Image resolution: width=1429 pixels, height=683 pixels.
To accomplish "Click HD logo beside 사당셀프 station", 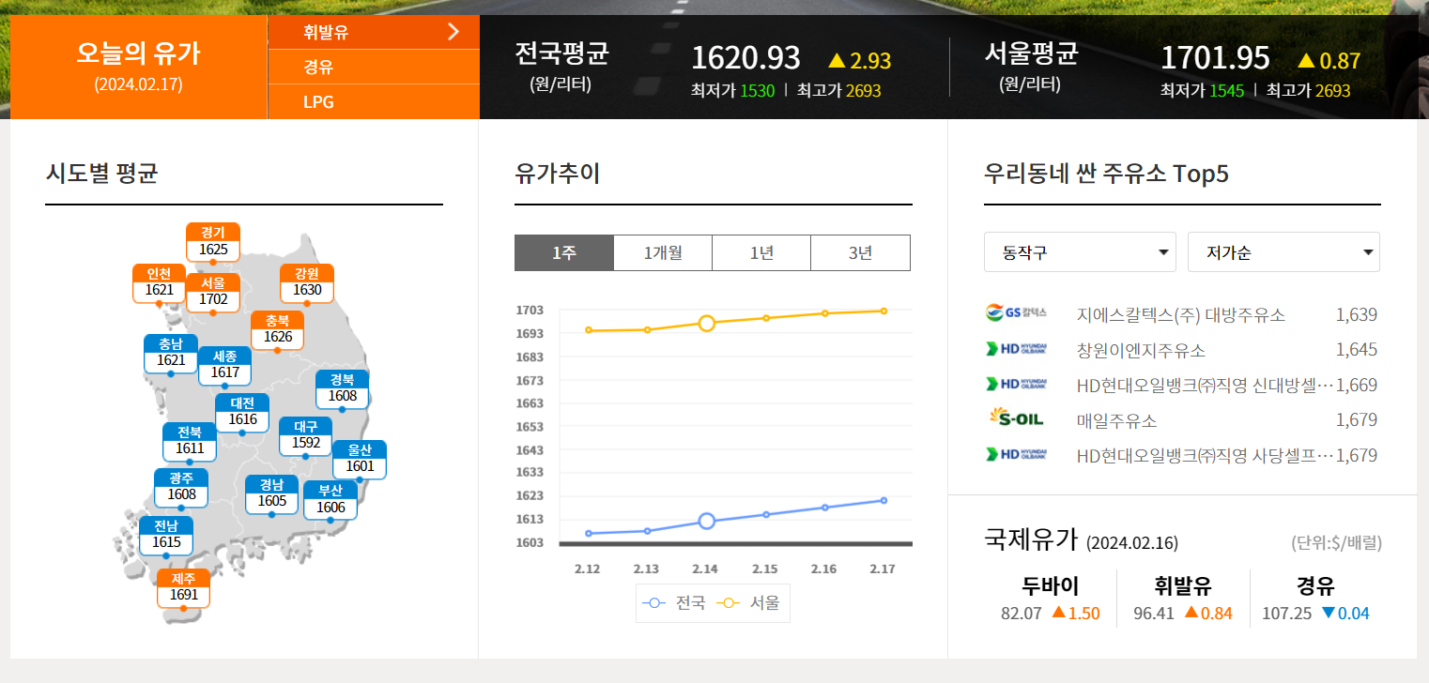I will coord(1016,454).
